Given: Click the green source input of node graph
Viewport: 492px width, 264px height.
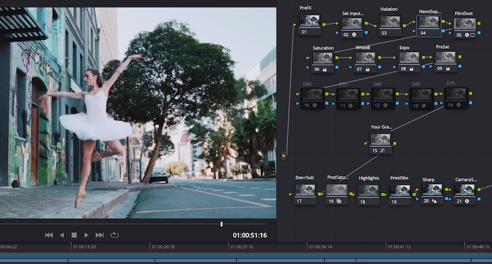Looking at the screenshot, I should 284,156.
